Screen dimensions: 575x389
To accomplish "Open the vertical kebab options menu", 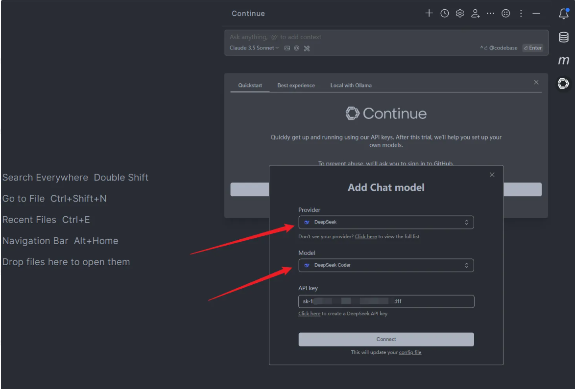I will (521, 14).
